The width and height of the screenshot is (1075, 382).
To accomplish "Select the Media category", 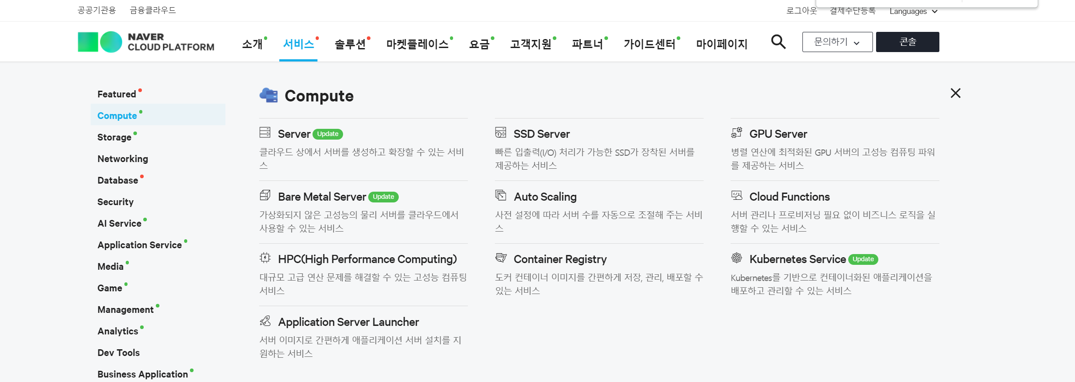I will tap(110, 266).
